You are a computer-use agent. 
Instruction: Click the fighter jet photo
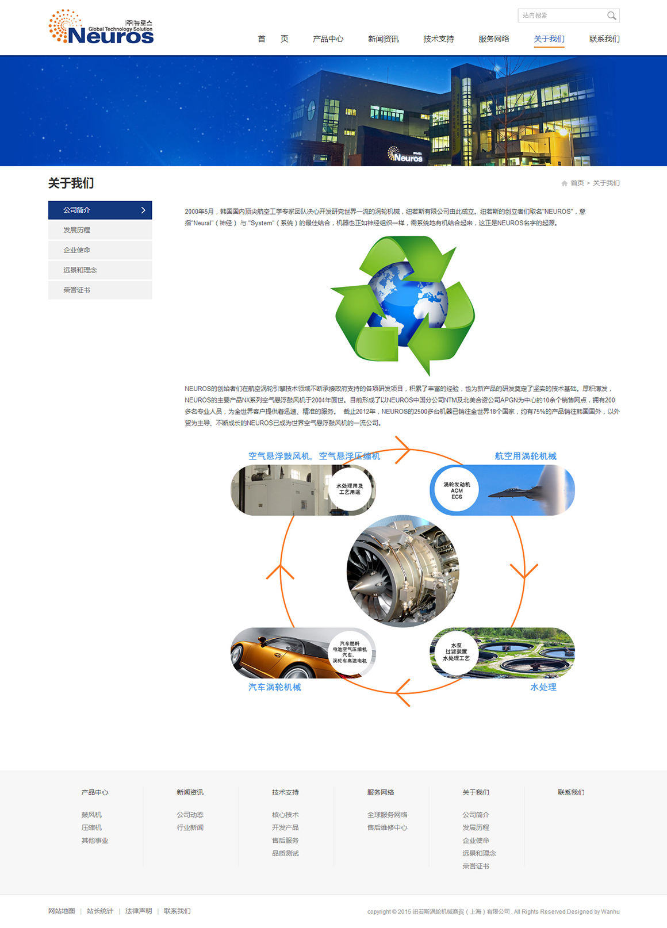coord(503,490)
